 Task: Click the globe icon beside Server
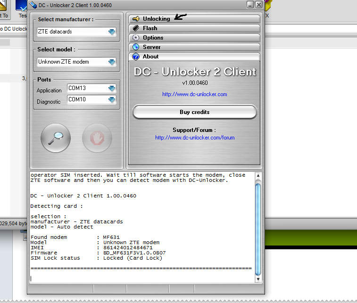pos(136,47)
